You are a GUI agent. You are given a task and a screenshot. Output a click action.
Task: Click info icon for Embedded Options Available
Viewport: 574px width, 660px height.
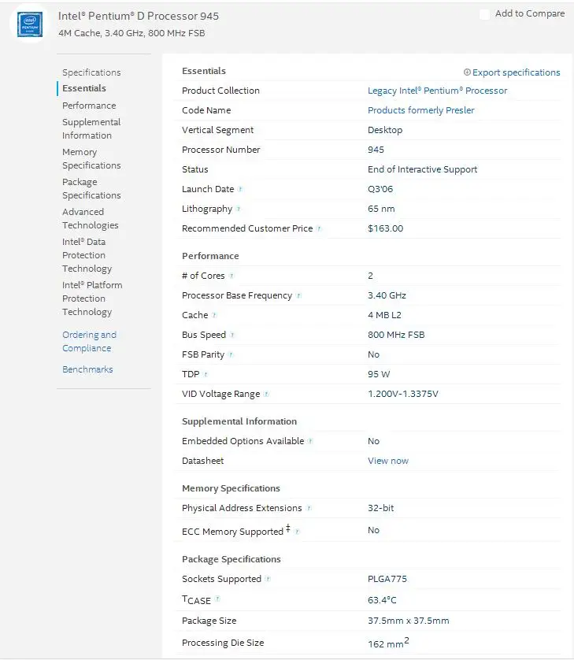(310, 441)
